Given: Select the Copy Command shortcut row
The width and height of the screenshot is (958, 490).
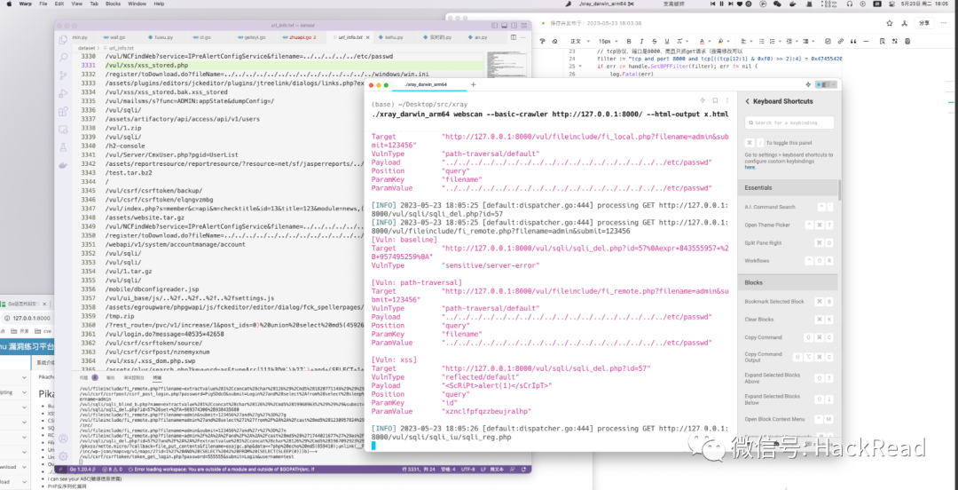Looking at the screenshot, I should (x=789, y=337).
